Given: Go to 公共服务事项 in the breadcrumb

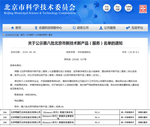Looking at the screenshot, I should coord(41,35).
